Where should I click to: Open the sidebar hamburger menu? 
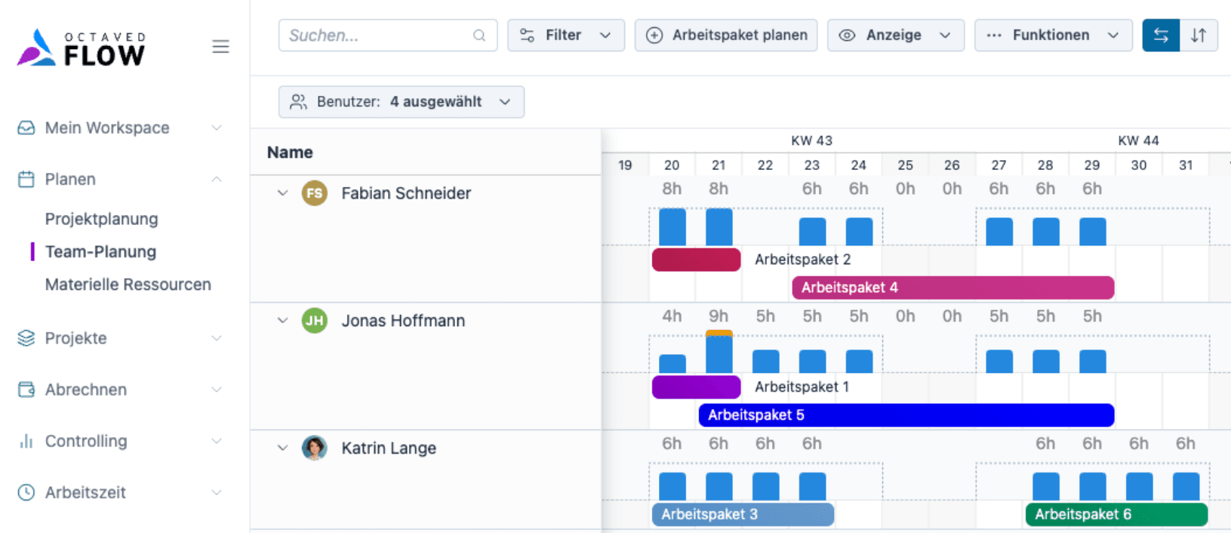[x=220, y=46]
